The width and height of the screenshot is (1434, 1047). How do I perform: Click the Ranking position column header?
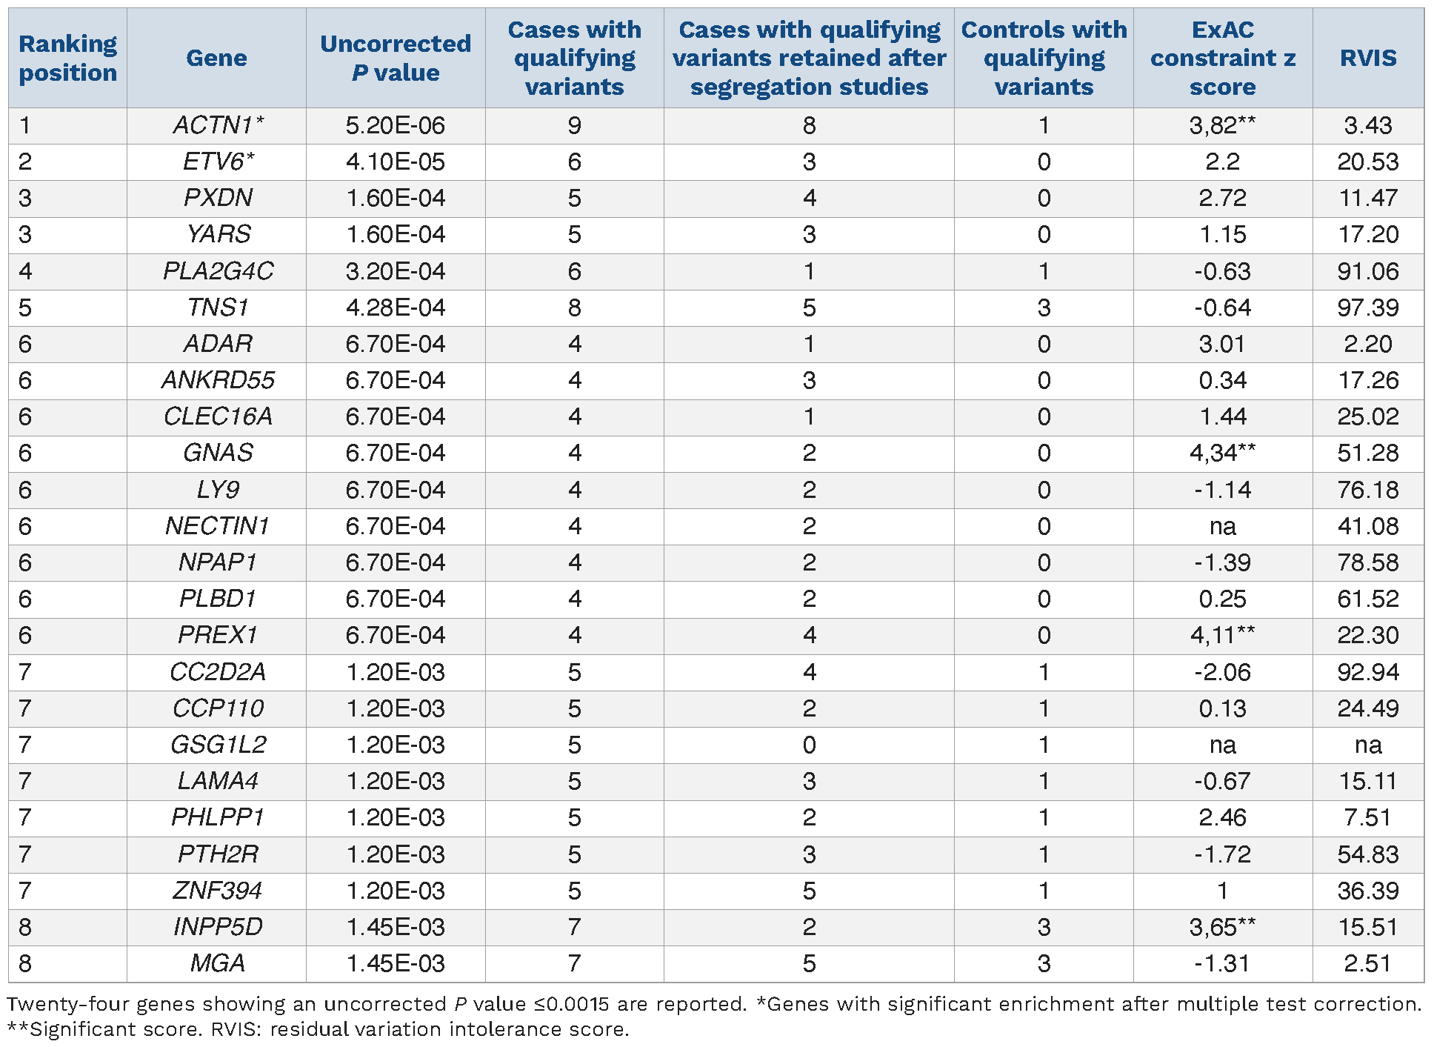[67, 58]
